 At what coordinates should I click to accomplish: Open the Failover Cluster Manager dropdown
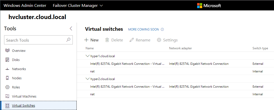78,5
